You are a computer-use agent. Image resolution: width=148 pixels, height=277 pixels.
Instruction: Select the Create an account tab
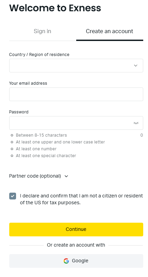[x=109, y=31]
